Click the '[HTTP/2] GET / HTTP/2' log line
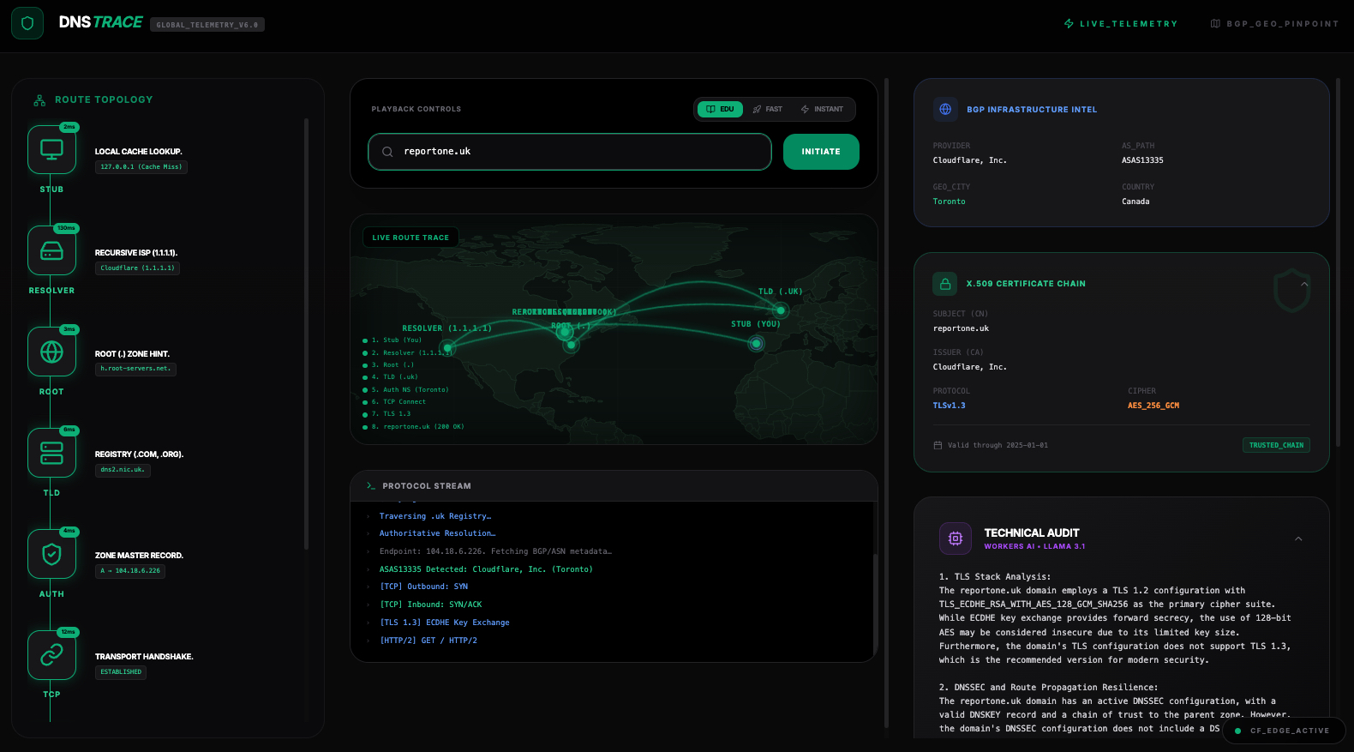This screenshot has width=1354, height=752. pos(428,641)
